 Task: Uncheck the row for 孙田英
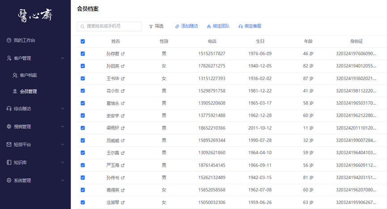pyautogui.click(x=83, y=66)
